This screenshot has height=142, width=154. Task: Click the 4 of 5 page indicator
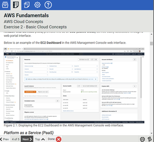[16, 139]
